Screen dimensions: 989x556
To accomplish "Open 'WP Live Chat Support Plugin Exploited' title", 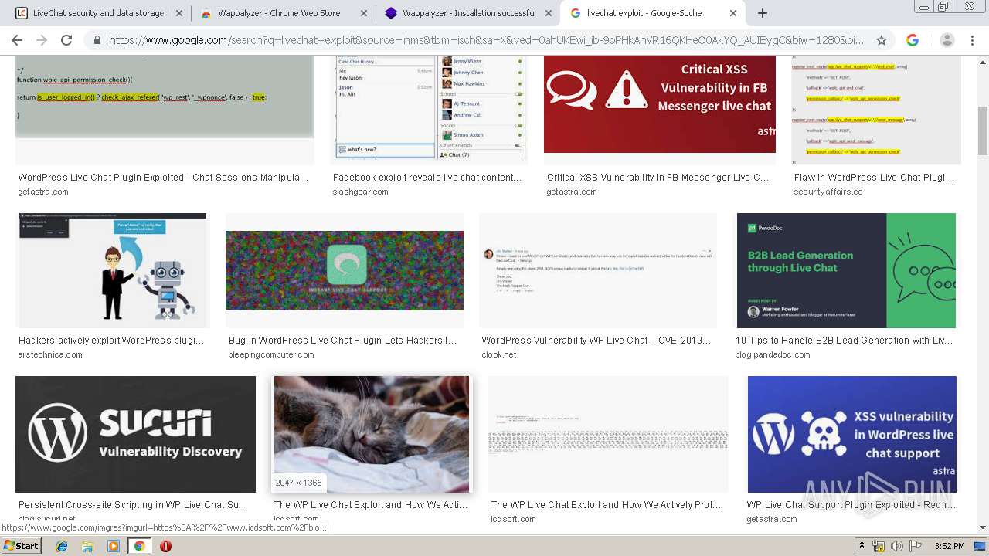I will click(851, 505).
